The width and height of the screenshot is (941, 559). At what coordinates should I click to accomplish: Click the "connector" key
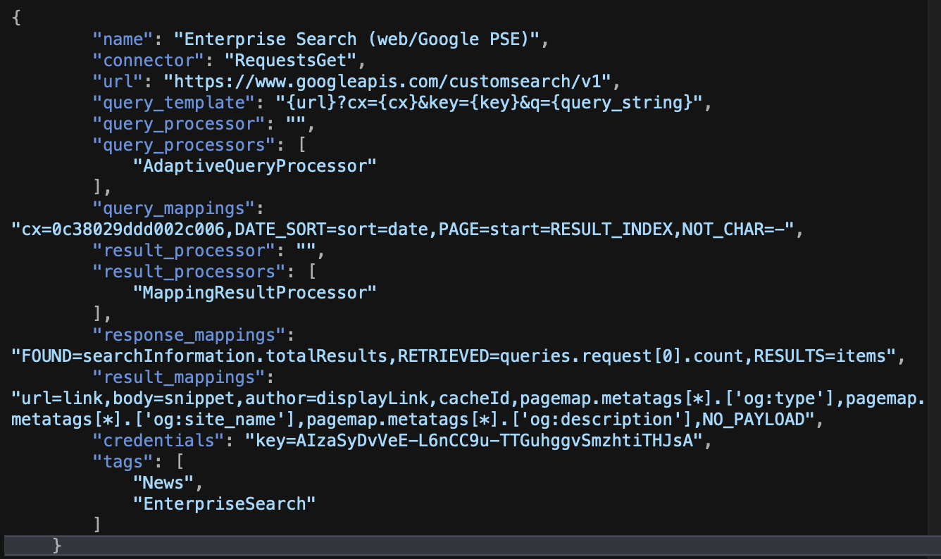tap(149, 61)
